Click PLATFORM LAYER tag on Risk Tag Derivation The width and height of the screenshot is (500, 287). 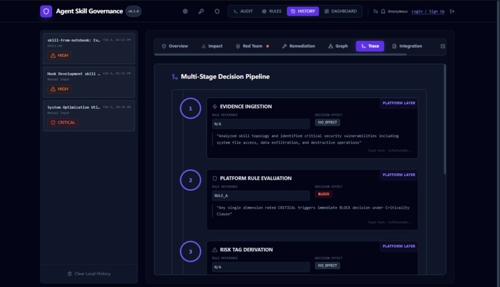point(399,247)
